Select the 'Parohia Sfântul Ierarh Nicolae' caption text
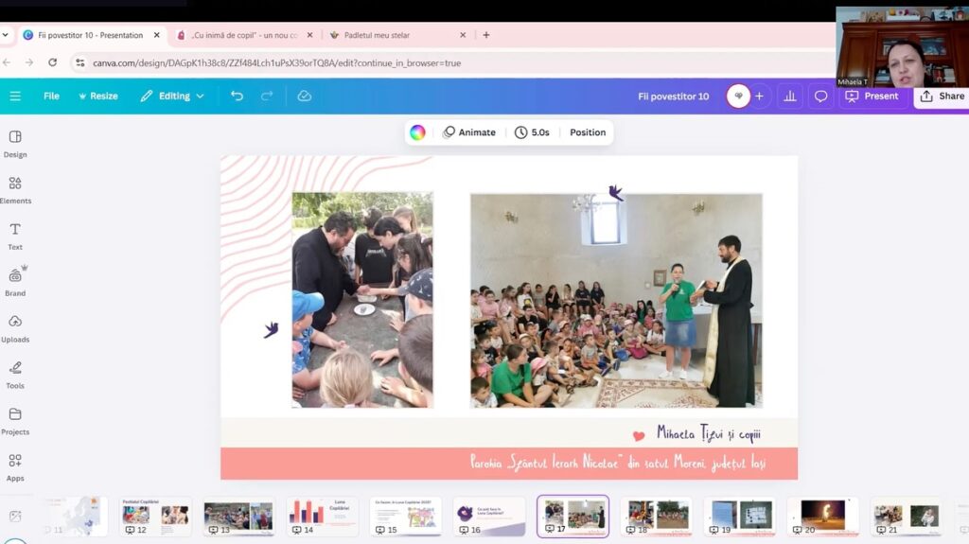 [x=618, y=463]
